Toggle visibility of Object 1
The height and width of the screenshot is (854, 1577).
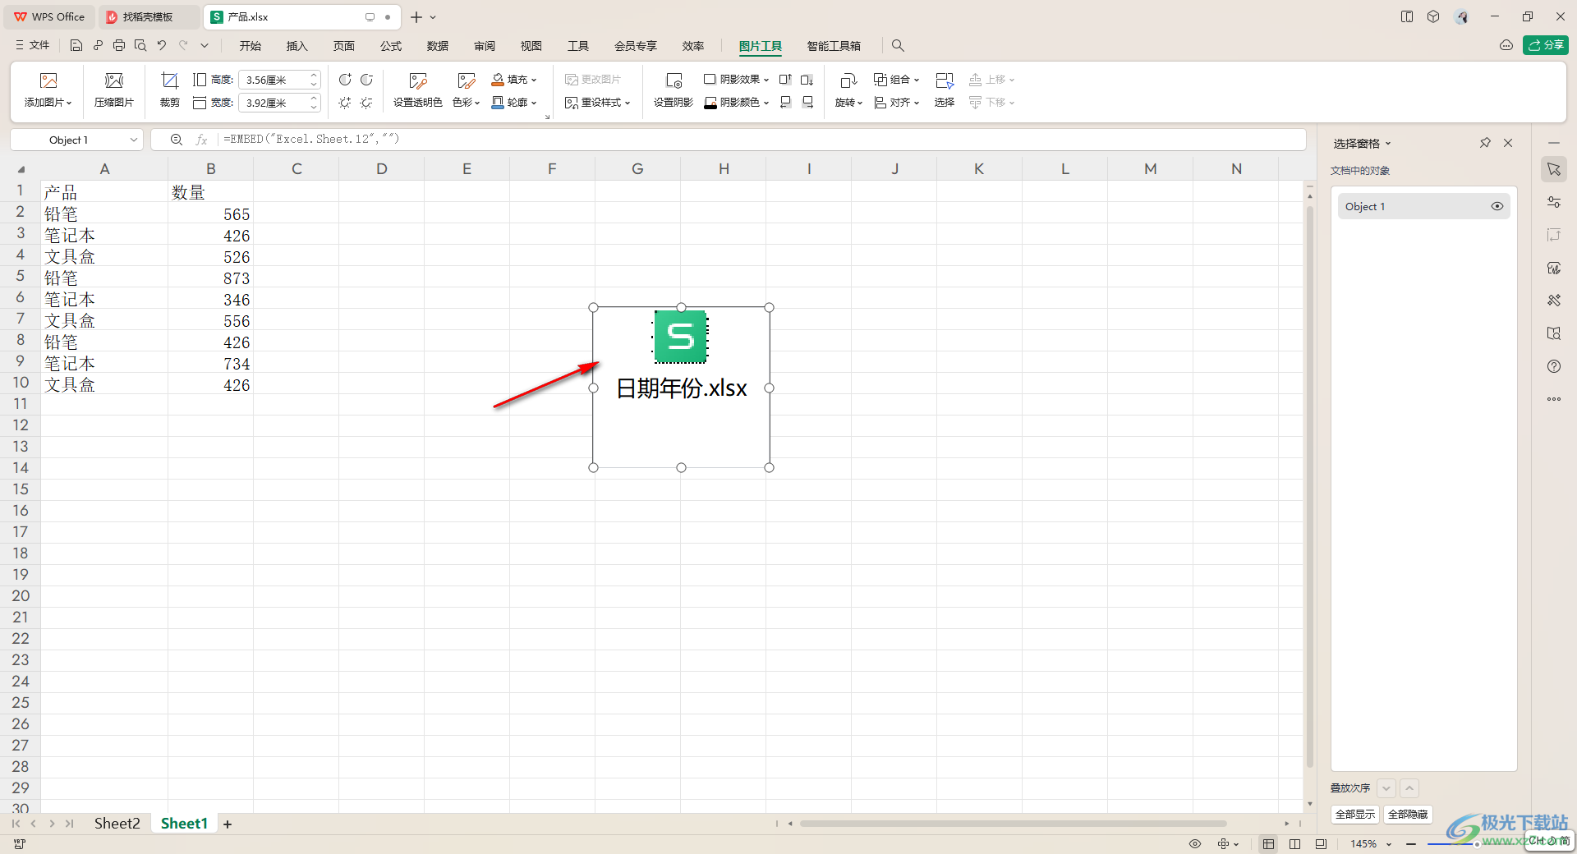[1497, 206]
